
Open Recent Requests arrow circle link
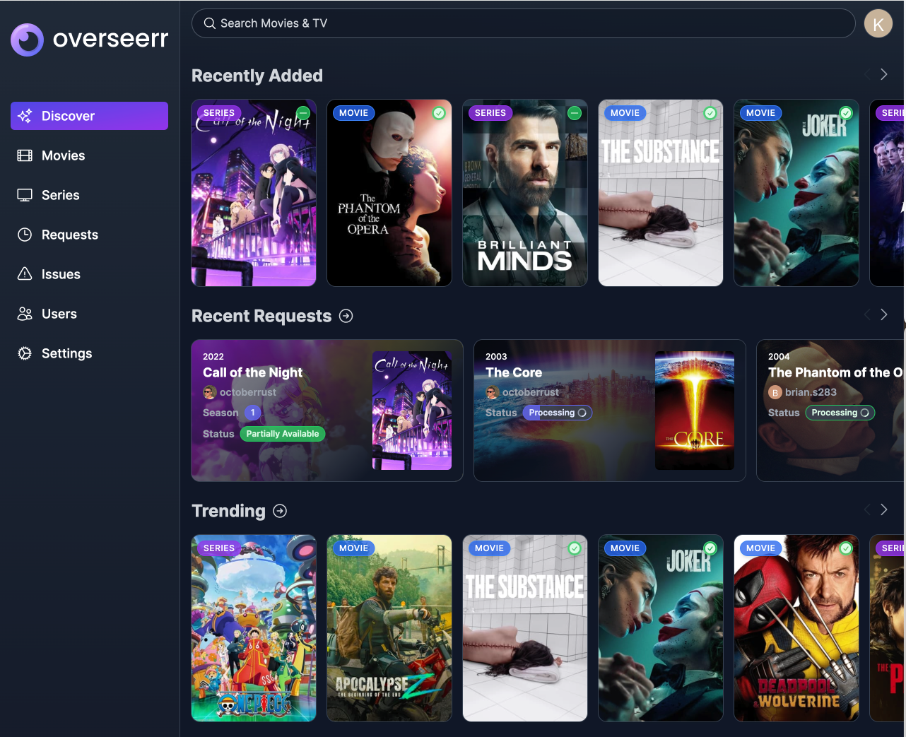[x=346, y=316]
